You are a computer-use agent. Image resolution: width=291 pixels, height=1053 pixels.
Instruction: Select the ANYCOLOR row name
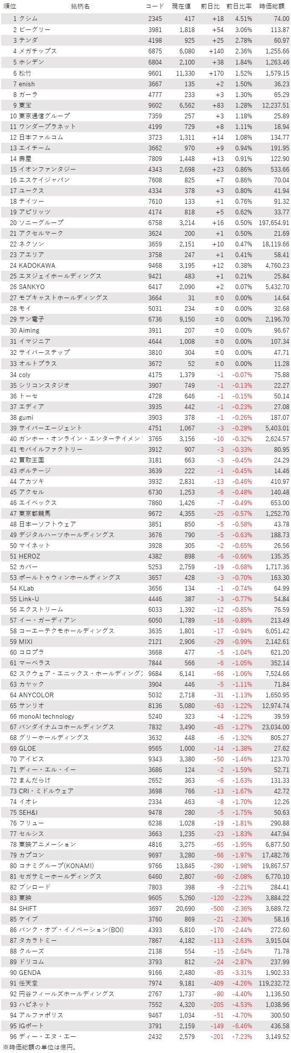tap(36, 695)
